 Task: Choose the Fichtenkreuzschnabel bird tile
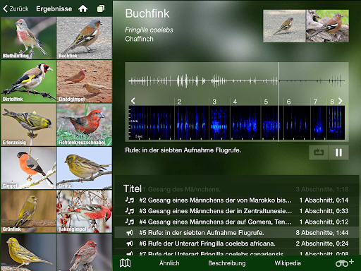point(85,125)
